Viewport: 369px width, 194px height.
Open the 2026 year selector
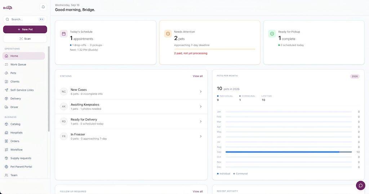(x=355, y=76)
